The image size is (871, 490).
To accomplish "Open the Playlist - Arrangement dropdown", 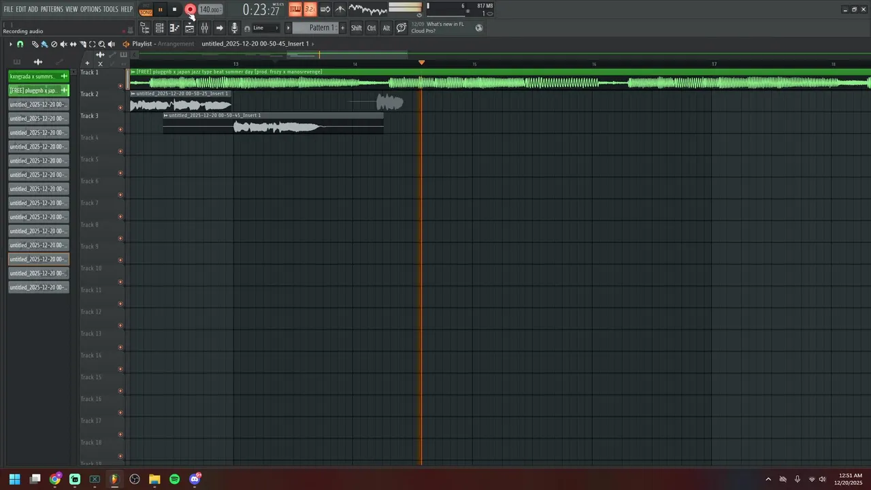I will coord(163,44).
